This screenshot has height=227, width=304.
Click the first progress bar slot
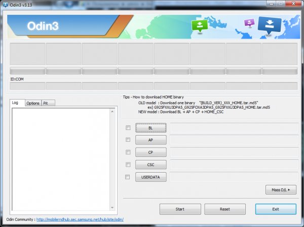pyautogui.click(x=27, y=71)
